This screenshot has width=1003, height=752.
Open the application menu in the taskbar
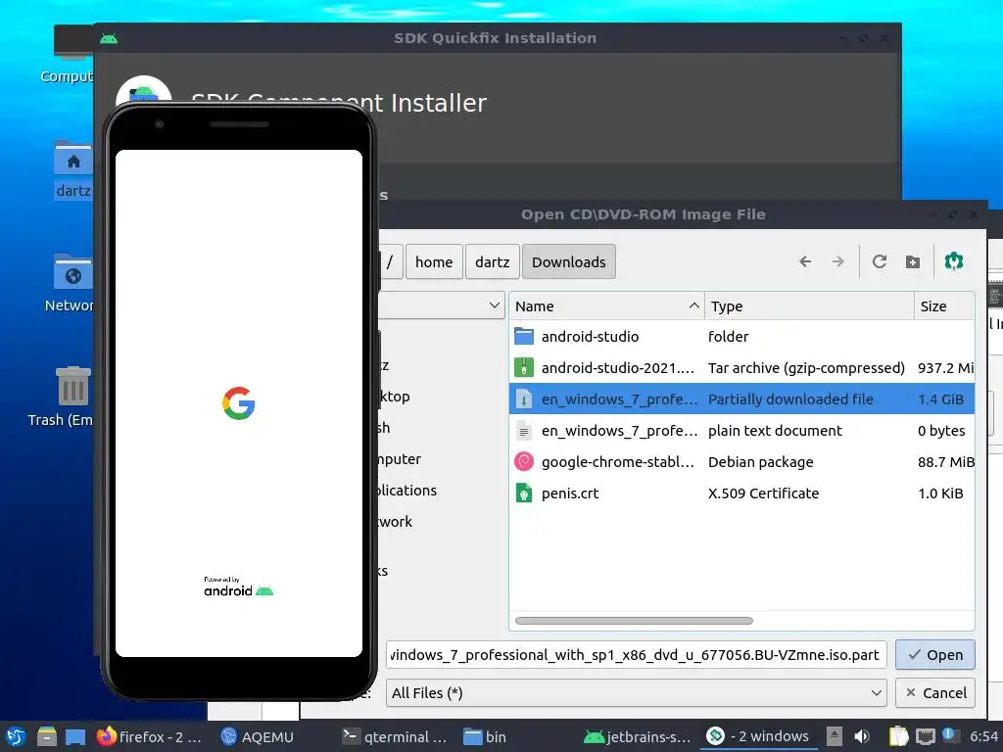tap(16, 736)
